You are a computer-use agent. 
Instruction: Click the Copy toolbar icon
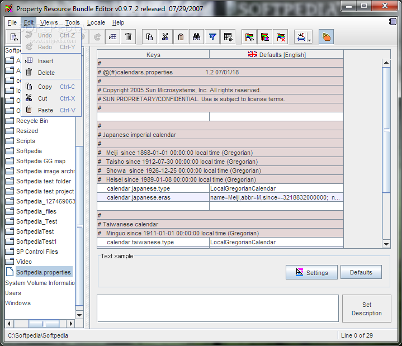(149, 37)
